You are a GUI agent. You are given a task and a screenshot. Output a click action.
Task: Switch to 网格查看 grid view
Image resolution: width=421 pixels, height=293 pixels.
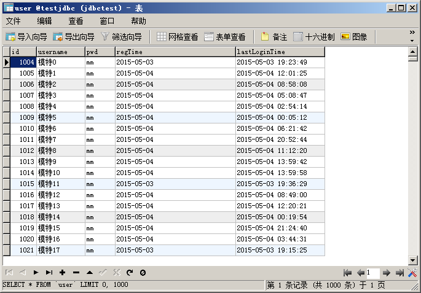(177, 37)
